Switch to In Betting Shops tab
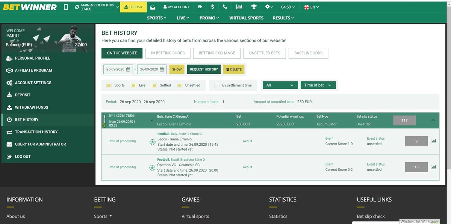451x224 pixels. coord(168,53)
